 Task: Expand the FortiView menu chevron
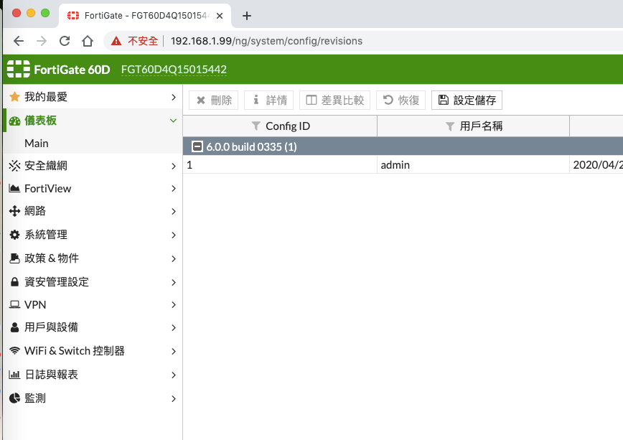(x=173, y=188)
